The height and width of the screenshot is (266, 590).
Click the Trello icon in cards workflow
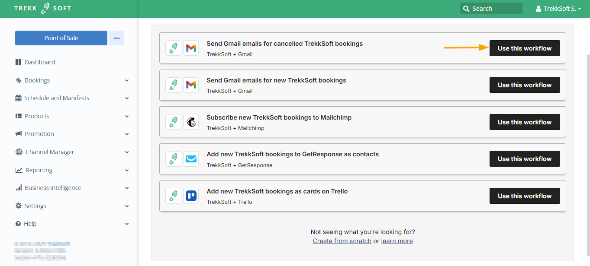[x=190, y=196]
